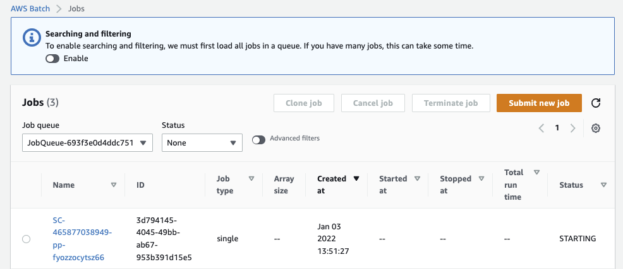Click Submit new job button
This screenshot has width=623, height=269.
[539, 103]
